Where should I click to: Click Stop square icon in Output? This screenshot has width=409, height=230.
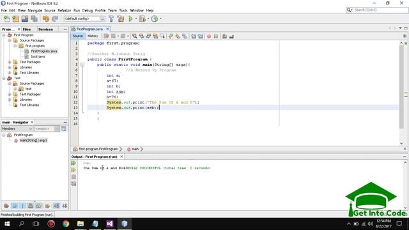coord(73,177)
